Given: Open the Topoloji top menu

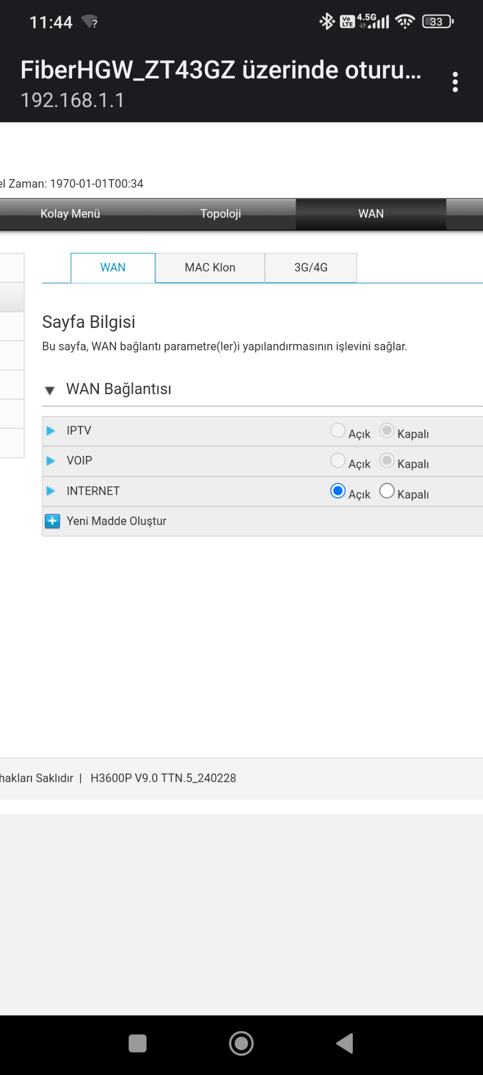Looking at the screenshot, I should [x=221, y=214].
